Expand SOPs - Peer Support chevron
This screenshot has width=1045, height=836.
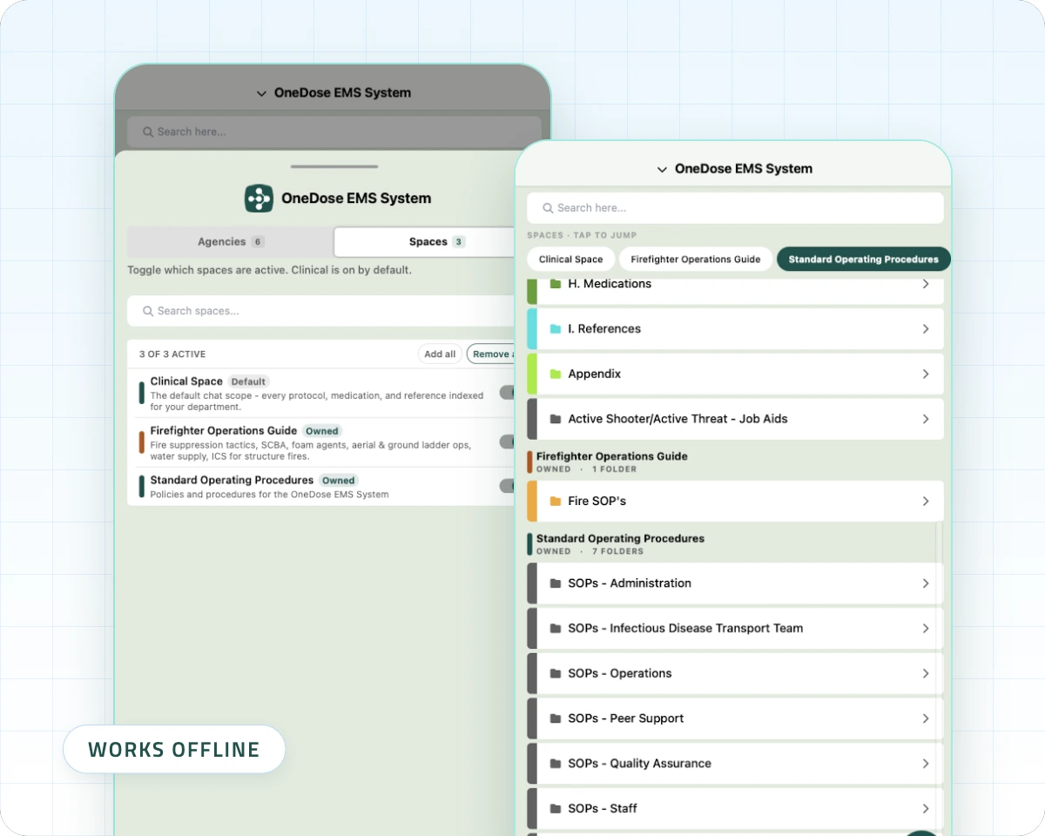coord(926,718)
